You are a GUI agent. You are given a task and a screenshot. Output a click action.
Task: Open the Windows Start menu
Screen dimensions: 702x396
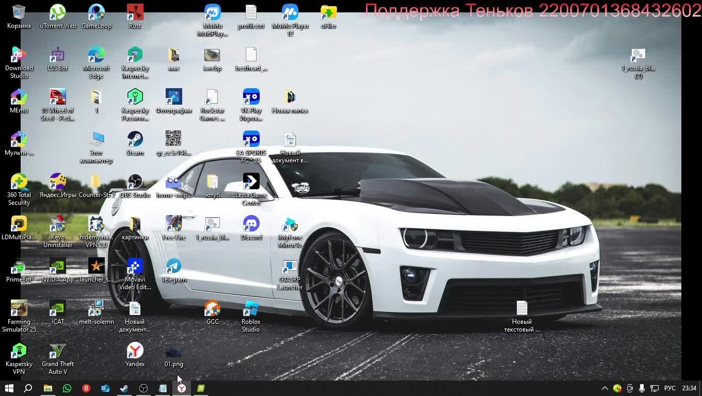coord(9,388)
